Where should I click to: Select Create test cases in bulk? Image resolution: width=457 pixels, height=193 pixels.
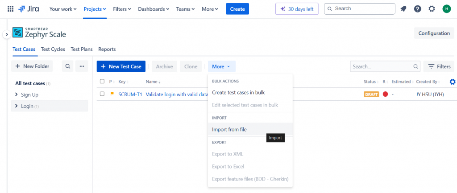pyautogui.click(x=250, y=93)
